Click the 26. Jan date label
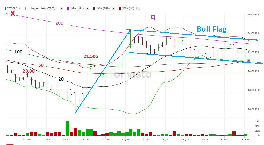The image size is (264, 145). click(x=185, y=139)
